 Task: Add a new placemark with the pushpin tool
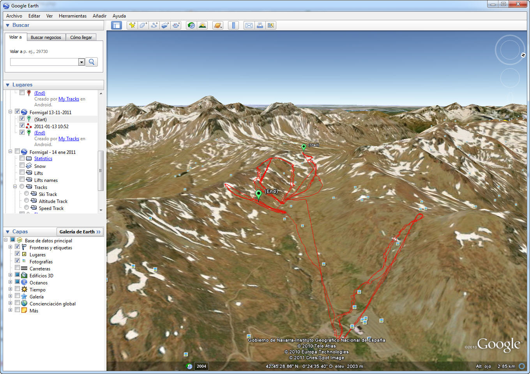(132, 25)
